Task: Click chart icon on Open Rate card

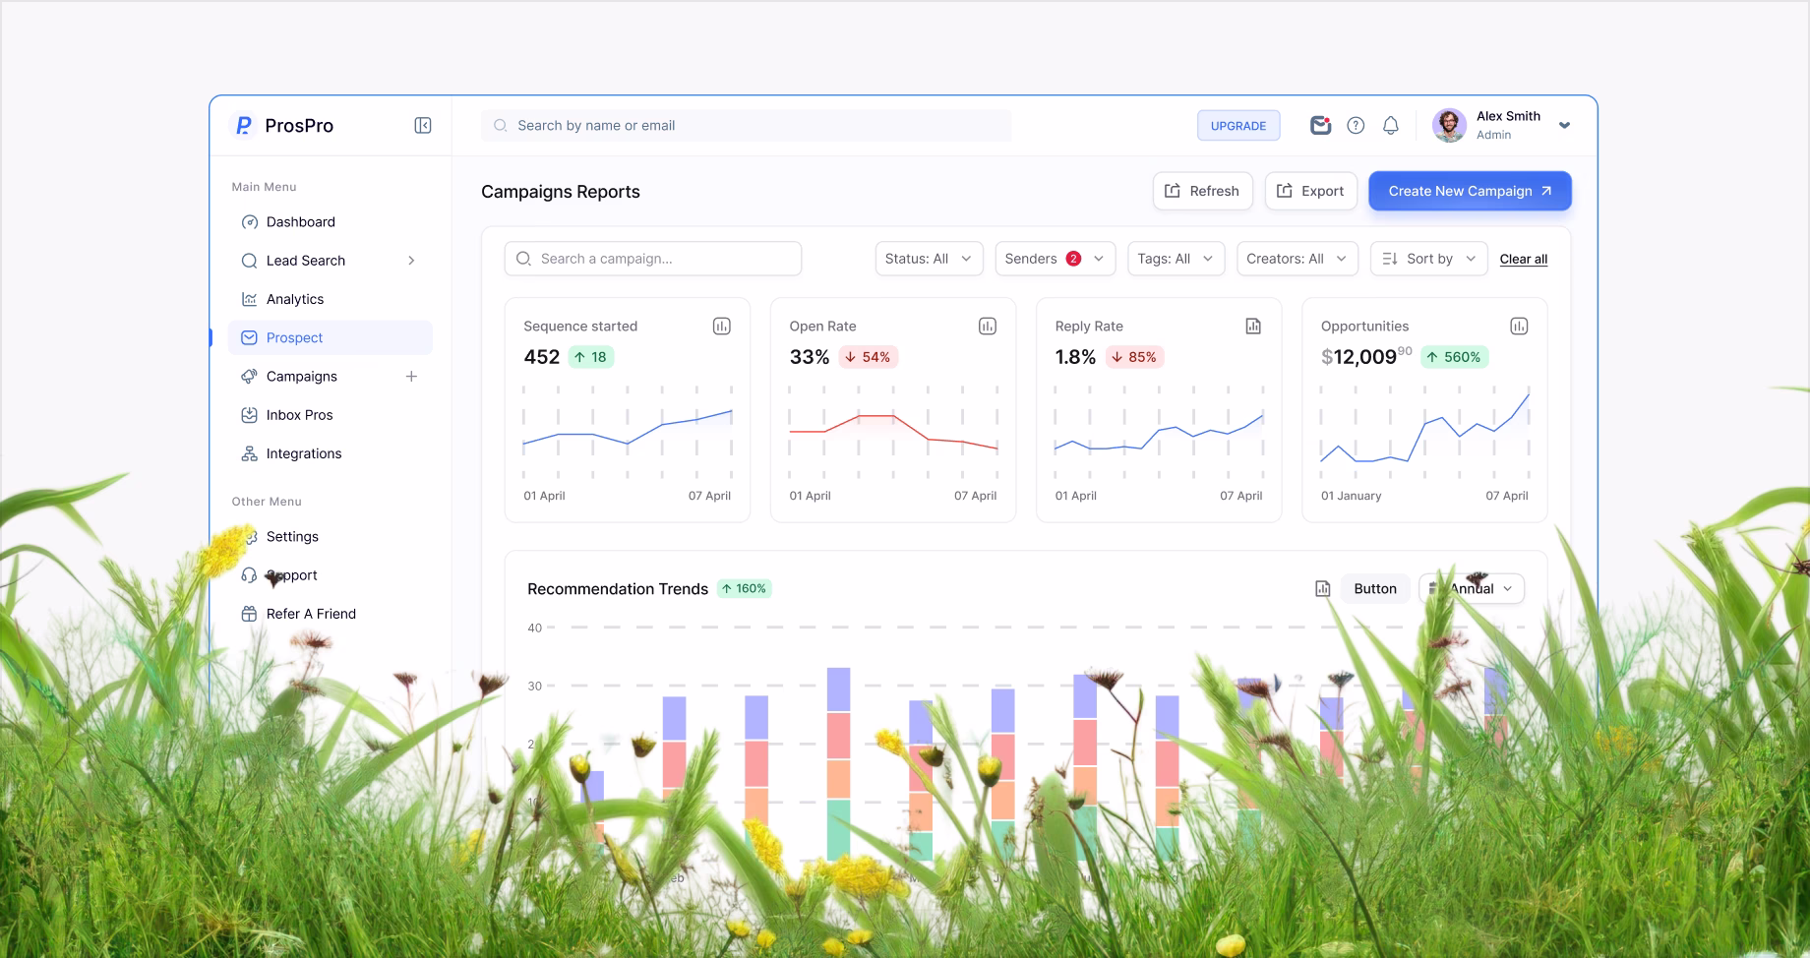Action: click(x=988, y=327)
